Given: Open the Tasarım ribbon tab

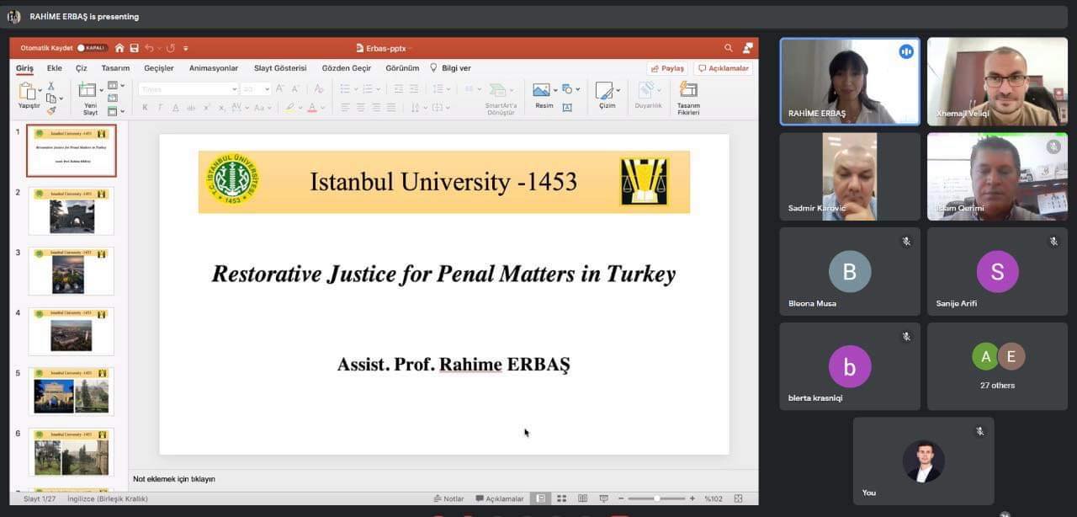Looking at the screenshot, I should click(115, 68).
